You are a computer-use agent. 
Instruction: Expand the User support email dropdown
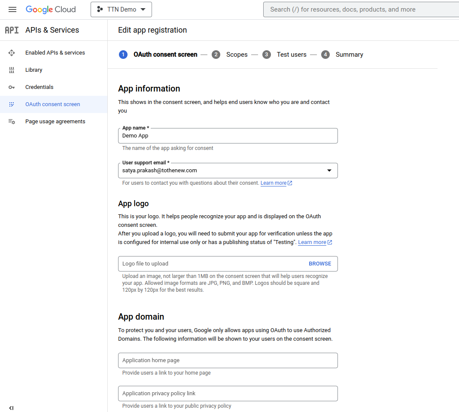pos(329,171)
